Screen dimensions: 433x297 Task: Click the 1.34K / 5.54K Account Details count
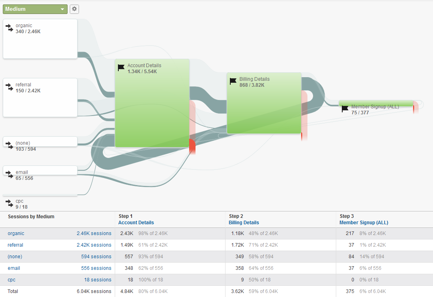142,72
